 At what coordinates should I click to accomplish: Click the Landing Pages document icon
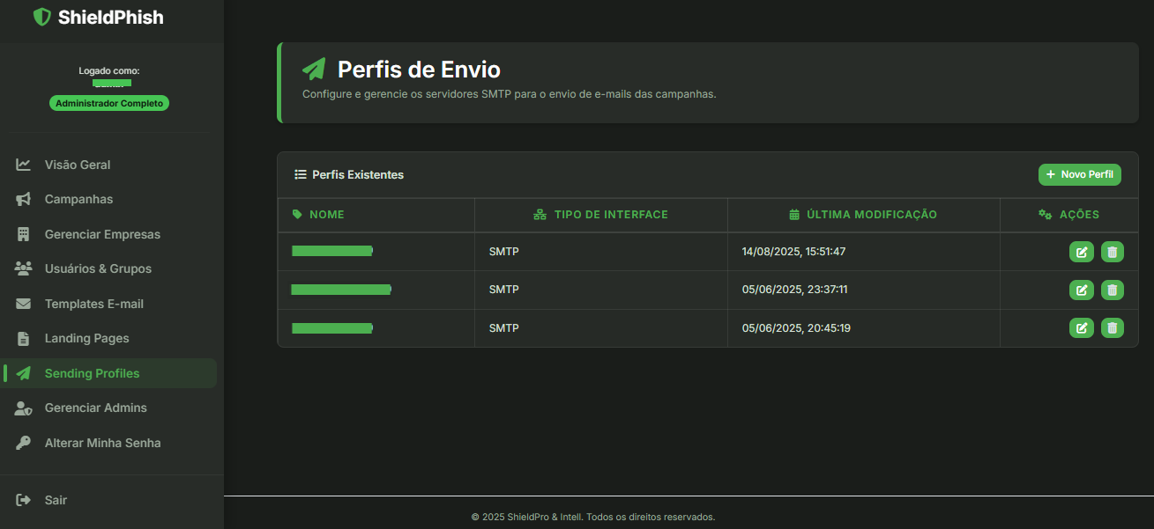pos(23,338)
